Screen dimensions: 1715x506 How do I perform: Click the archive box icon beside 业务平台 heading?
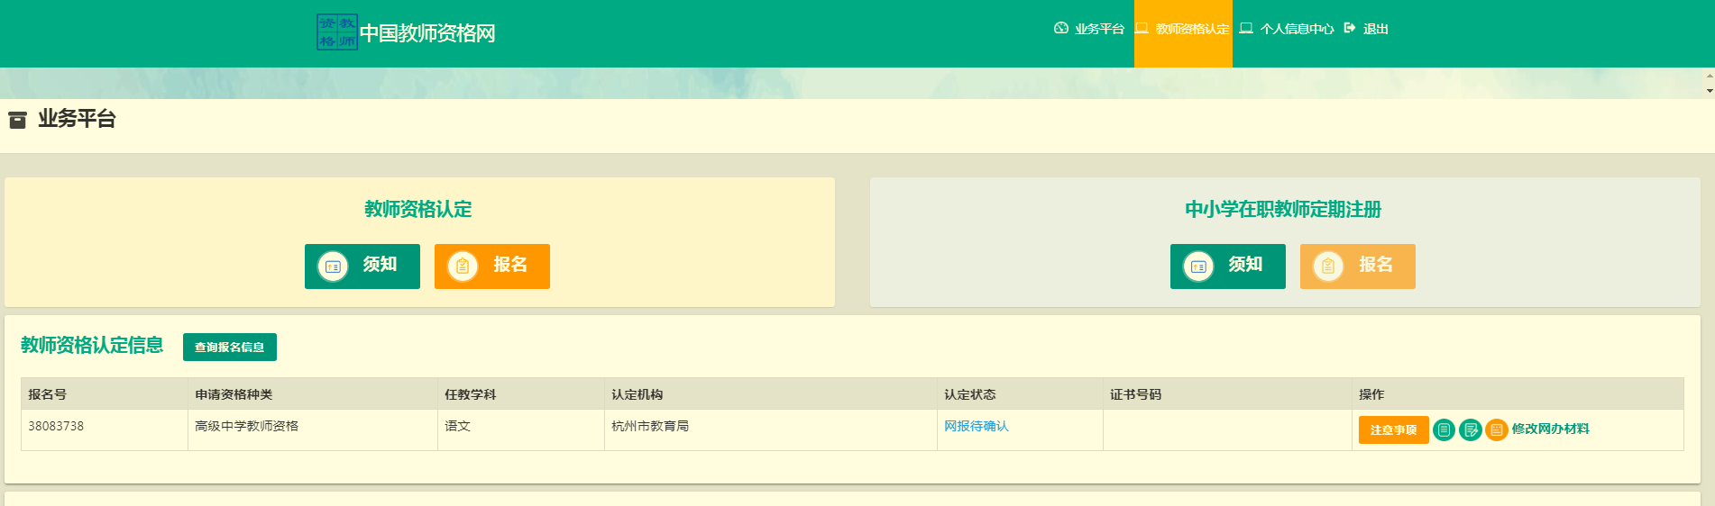click(17, 120)
